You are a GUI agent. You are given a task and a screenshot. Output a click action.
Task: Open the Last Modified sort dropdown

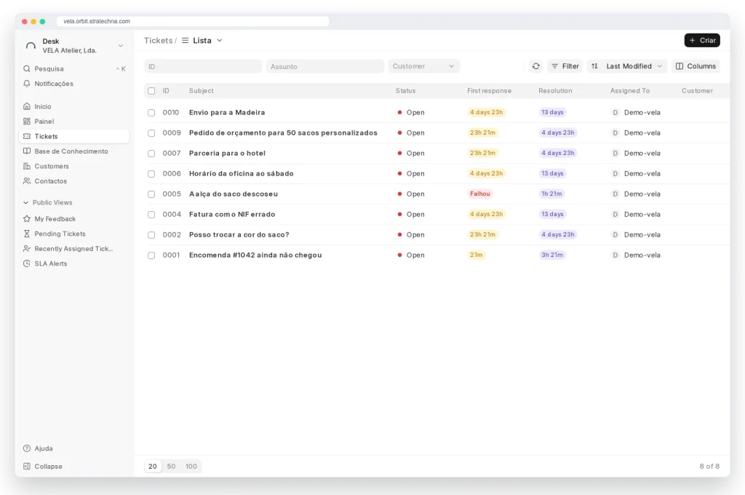(x=634, y=66)
